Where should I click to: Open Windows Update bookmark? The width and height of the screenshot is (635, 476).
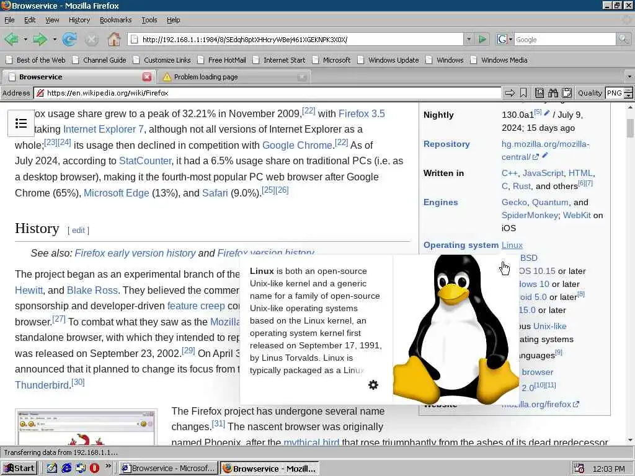pyautogui.click(x=388, y=60)
